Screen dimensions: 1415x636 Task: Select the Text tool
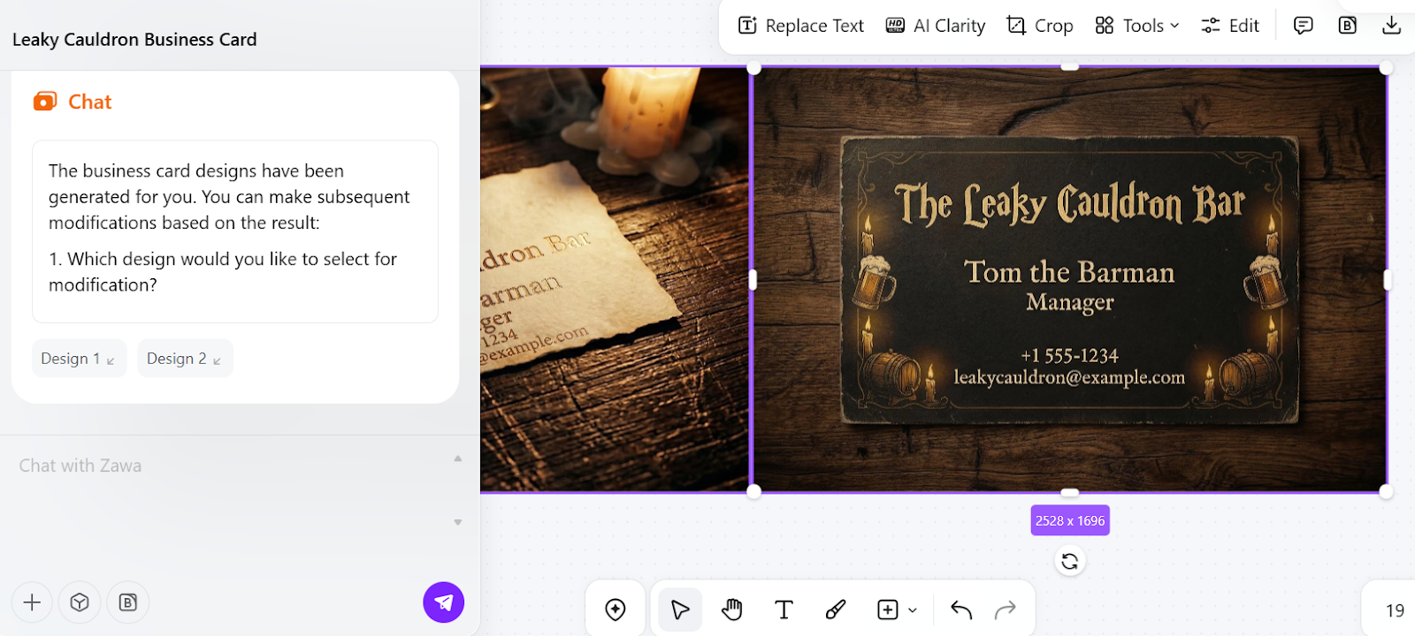pyautogui.click(x=784, y=609)
